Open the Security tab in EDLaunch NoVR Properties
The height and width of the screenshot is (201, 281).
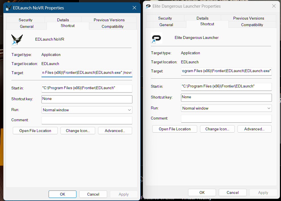[26, 20]
